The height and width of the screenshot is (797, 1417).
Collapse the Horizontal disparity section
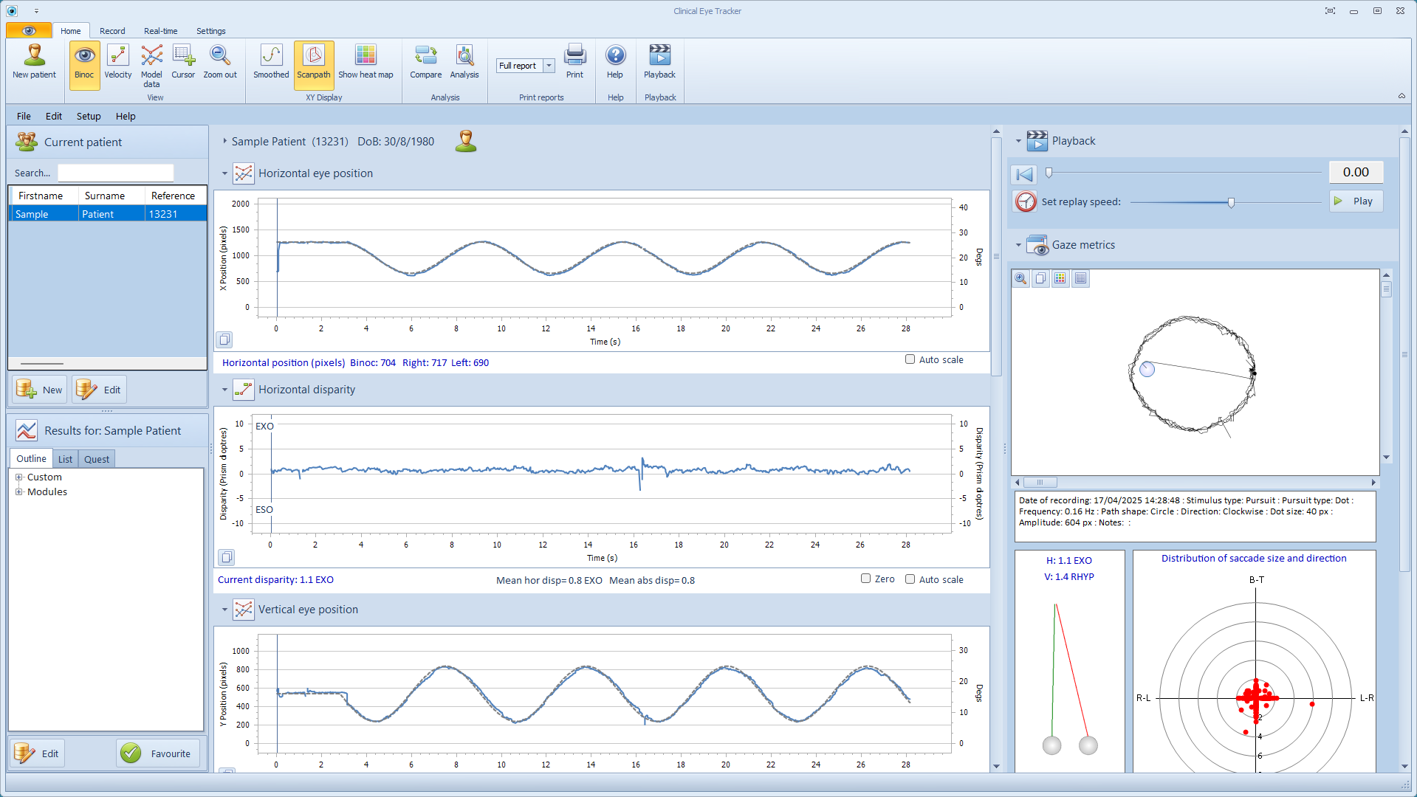(224, 390)
